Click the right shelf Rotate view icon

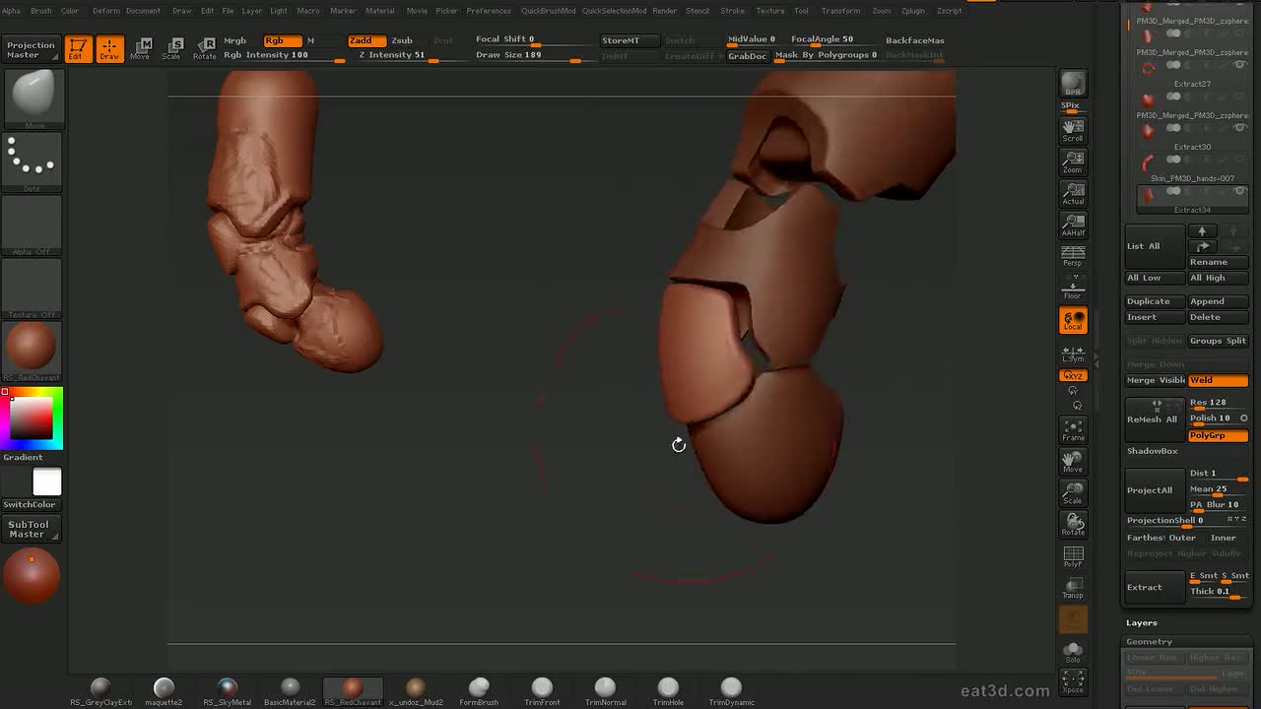[1073, 524]
